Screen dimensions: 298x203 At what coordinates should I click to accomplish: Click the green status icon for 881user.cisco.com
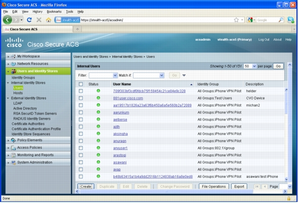pos(98,98)
